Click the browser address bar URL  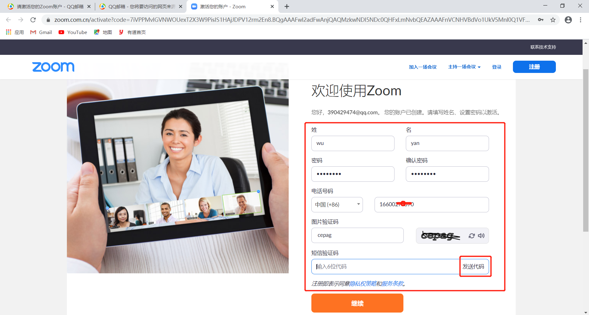(x=291, y=20)
